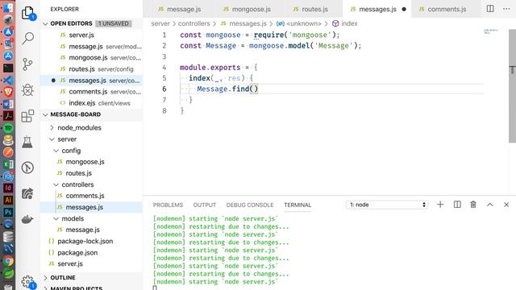Split the editor to the right
The width and height of the screenshot is (516, 290).
pyautogui.click(x=490, y=9)
